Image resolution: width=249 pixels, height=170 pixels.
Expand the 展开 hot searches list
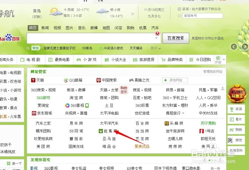[156, 48]
